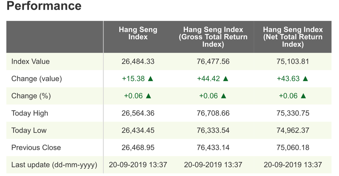Click the Hang Seng Index value 26,484.33
Viewport: 339px width, 176px height.
point(138,62)
